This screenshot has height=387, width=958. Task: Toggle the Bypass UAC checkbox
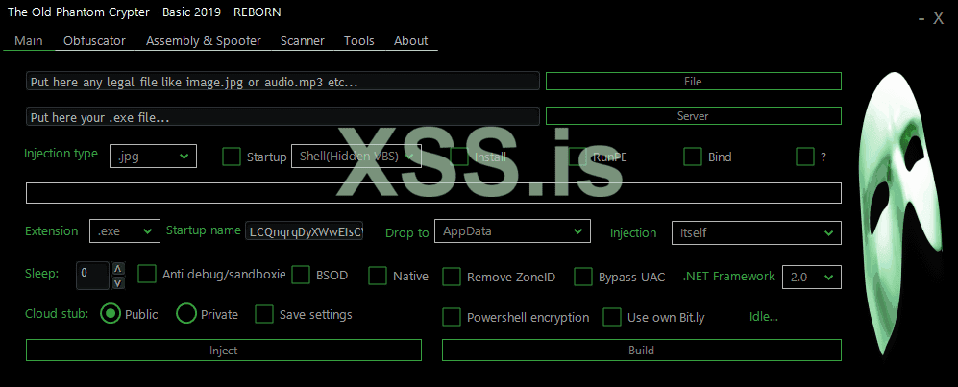click(x=583, y=277)
